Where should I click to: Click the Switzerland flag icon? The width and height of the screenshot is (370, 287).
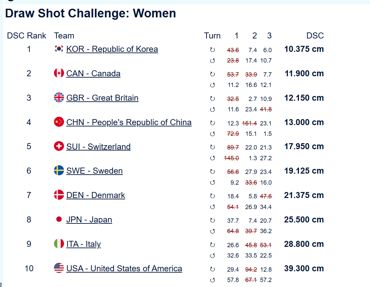pos(59,147)
